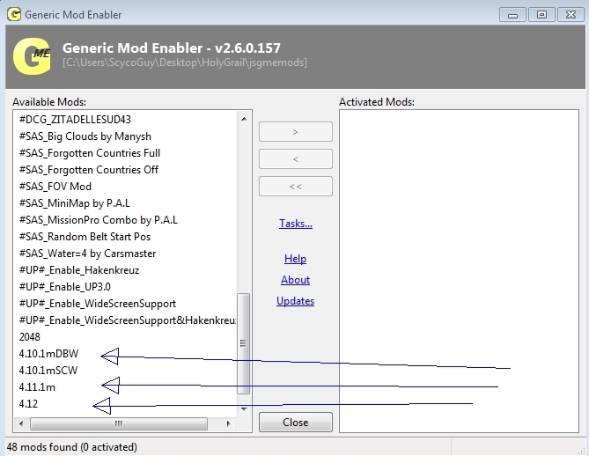The width and height of the screenshot is (589, 456).
Task: Click the Close button
Action: pos(295,423)
